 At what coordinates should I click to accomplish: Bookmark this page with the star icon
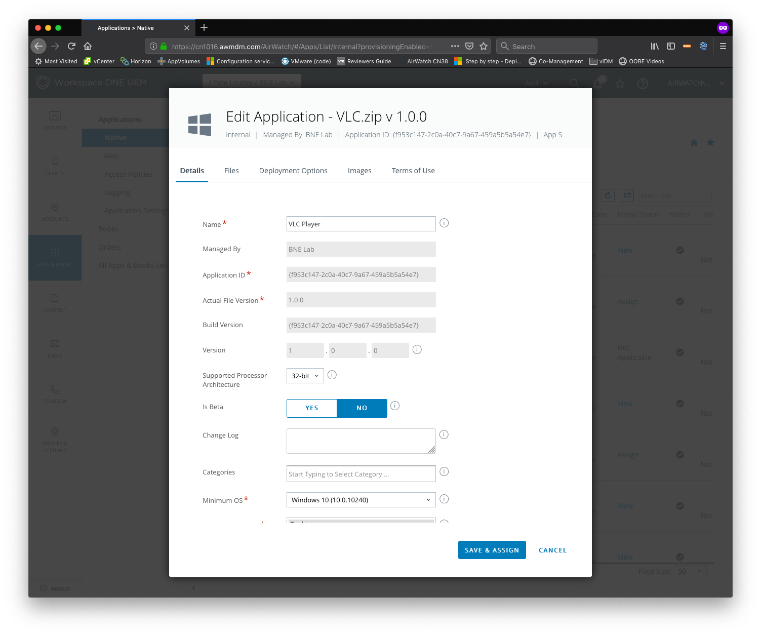pos(484,46)
